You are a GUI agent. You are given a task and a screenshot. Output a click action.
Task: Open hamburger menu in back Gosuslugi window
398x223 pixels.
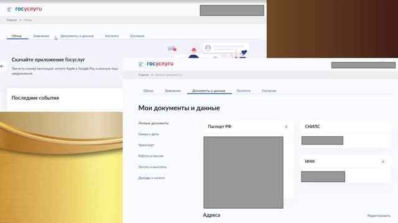[x=9, y=10]
